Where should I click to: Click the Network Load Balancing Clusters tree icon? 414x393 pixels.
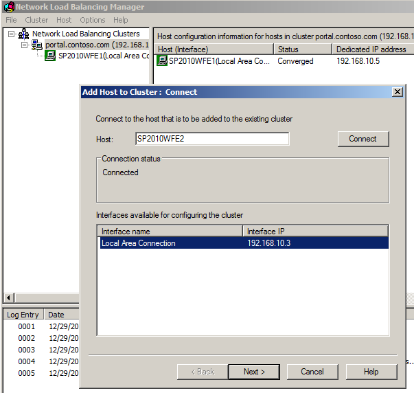coord(24,34)
